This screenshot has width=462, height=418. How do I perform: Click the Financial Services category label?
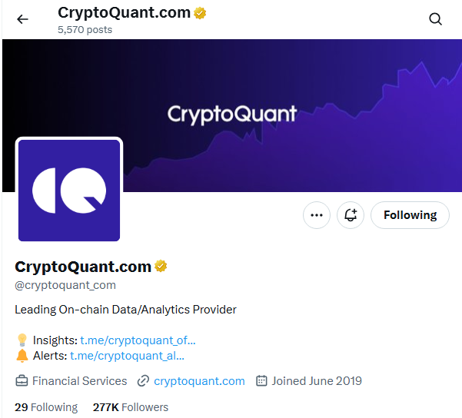click(x=79, y=381)
